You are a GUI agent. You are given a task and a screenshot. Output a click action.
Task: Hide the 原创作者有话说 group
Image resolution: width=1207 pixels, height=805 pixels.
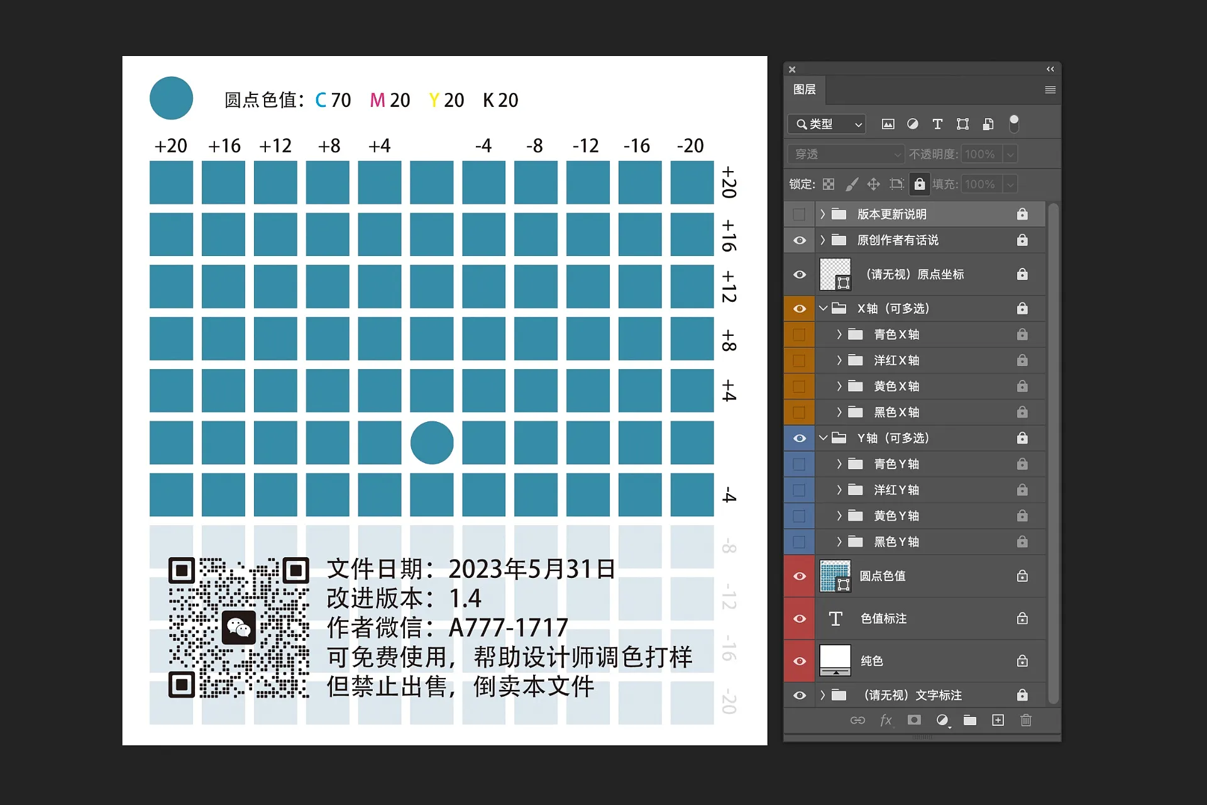point(799,240)
